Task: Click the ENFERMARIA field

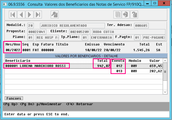Action: 102,37
